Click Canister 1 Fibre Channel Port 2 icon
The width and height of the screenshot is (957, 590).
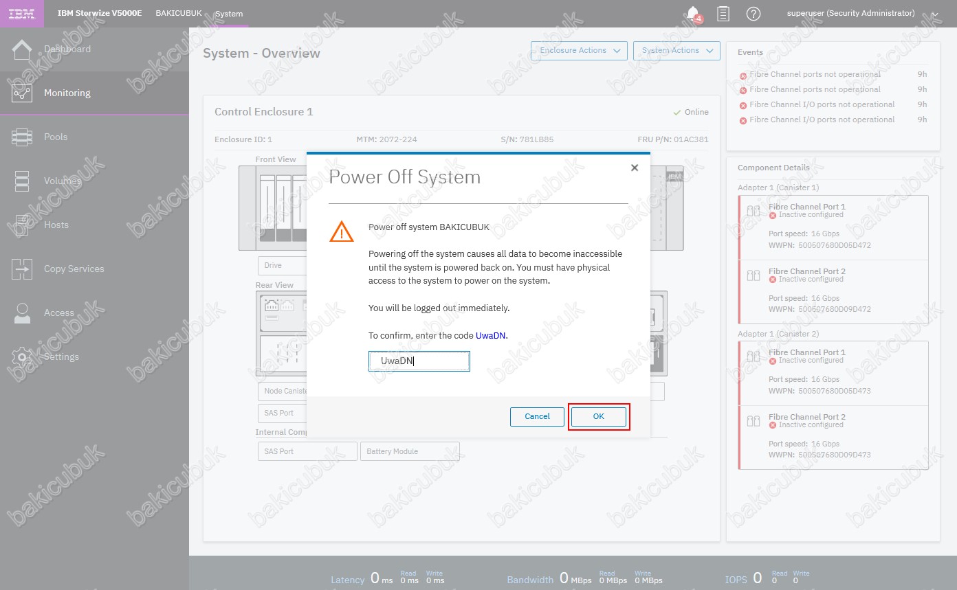click(x=753, y=275)
